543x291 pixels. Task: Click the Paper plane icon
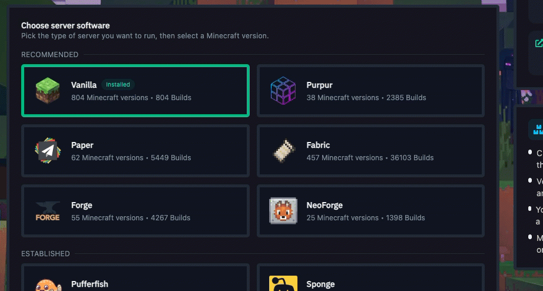click(48, 151)
